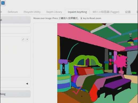Click the gray button ending in 'el' in the left panel
This screenshot has height=103, width=138.
point(15,20)
